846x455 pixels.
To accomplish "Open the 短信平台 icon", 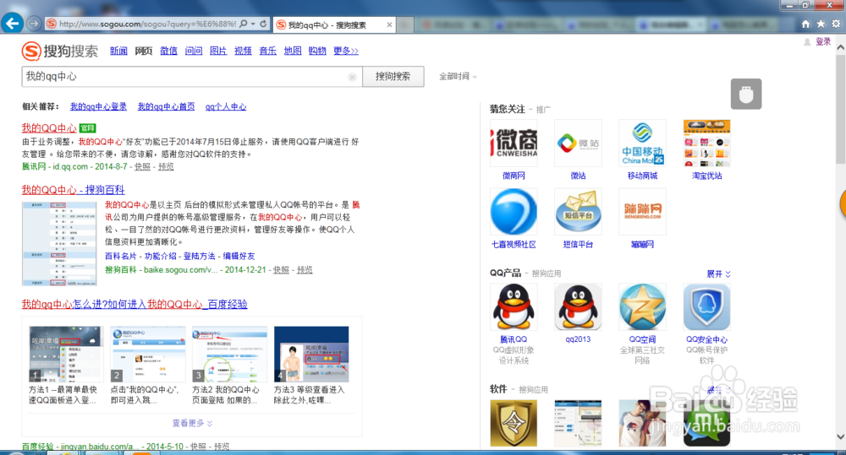I will point(578,212).
